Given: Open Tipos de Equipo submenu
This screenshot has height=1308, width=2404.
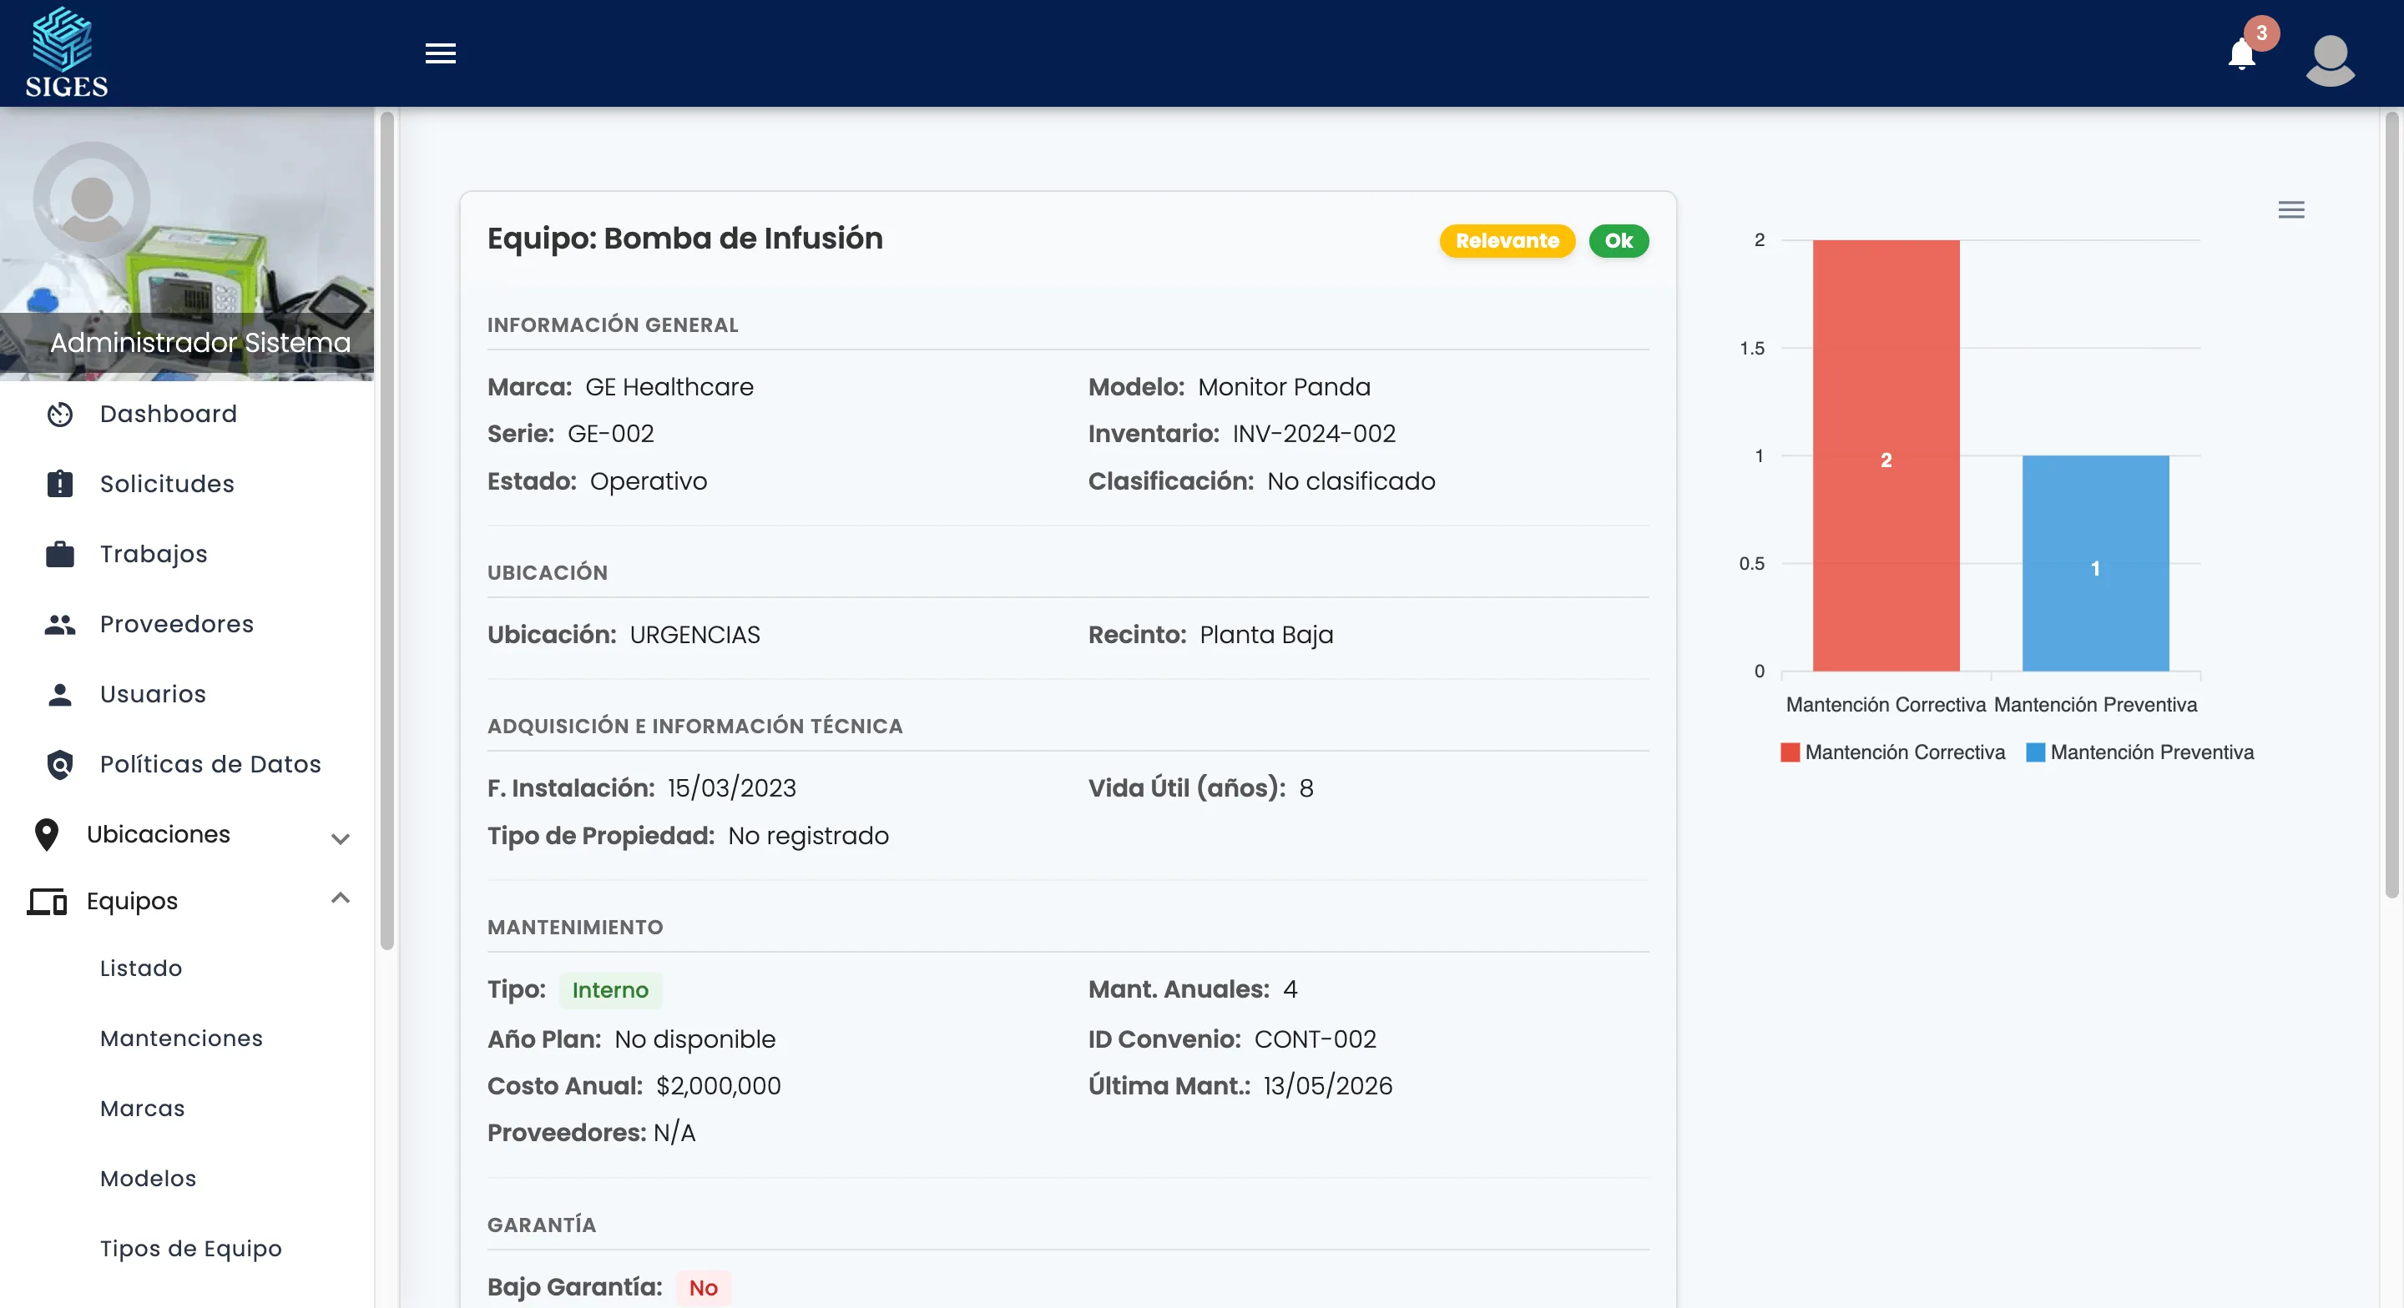Looking at the screenshot, I should point(190,1248).
